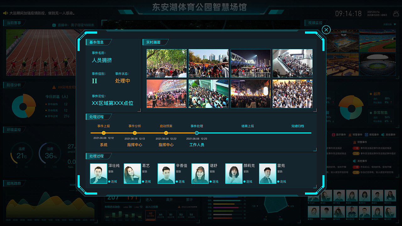
Task: Click the 事件上报 timeline node
Action: [104, 133]
